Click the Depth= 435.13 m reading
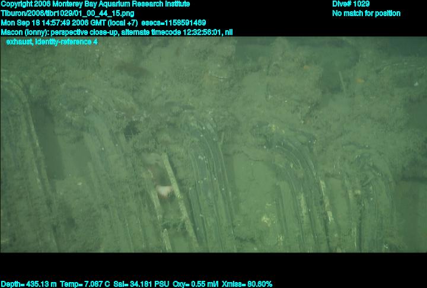This screenshot has height=288, width=427. click(x=29, y=284)
